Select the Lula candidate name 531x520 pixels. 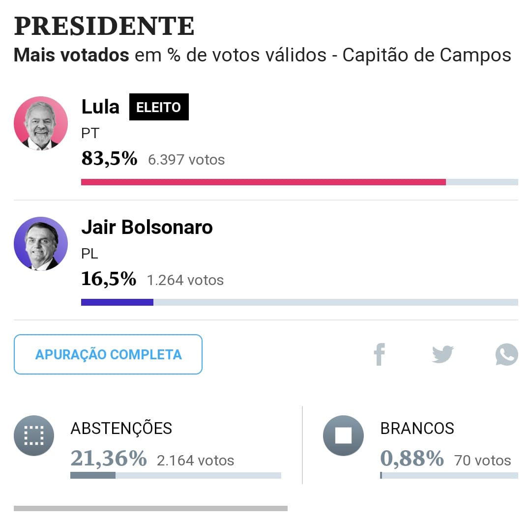pyautogui.click(x=100, y=107)
